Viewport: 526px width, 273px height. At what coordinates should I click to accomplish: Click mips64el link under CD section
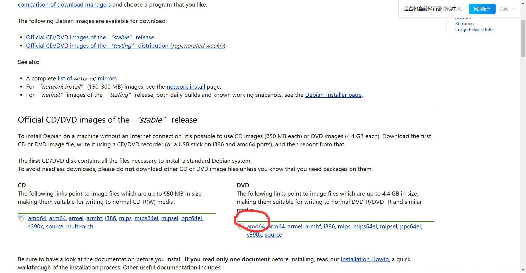(146, 218)
